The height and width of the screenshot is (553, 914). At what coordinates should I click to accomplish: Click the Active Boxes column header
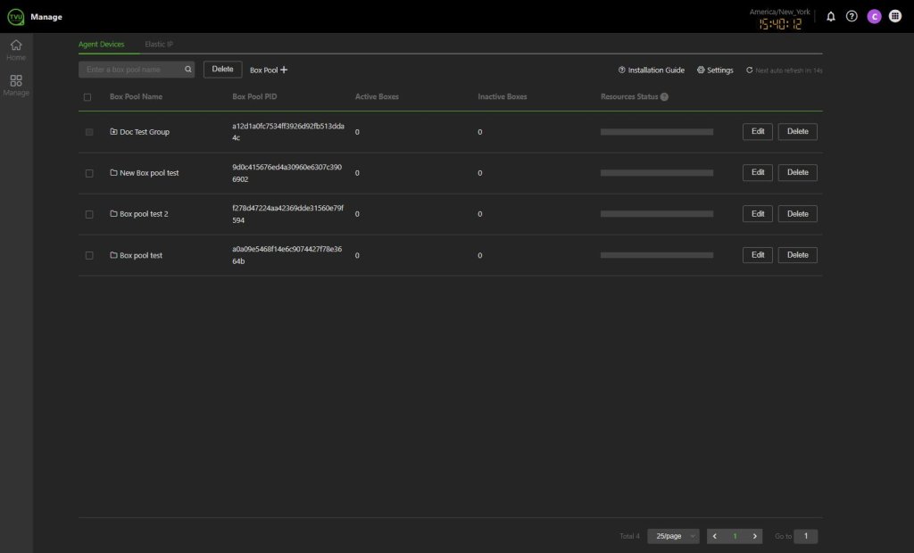pos(377,96)
